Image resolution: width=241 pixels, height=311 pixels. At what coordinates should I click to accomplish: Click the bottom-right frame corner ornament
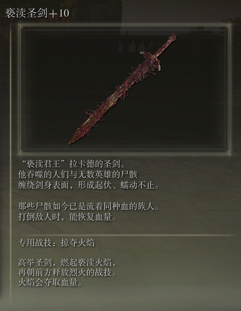[x=229, y=153]
